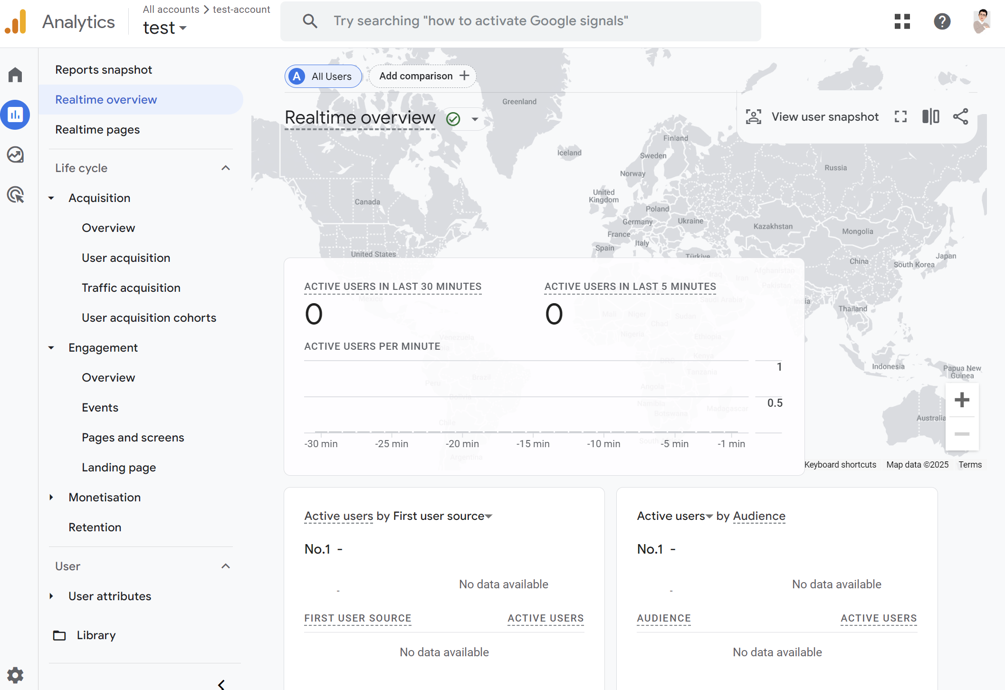Open the Google apps grid icon
Screen dimensions: 1005x690
pyautogui.click(x=902, y=21)
